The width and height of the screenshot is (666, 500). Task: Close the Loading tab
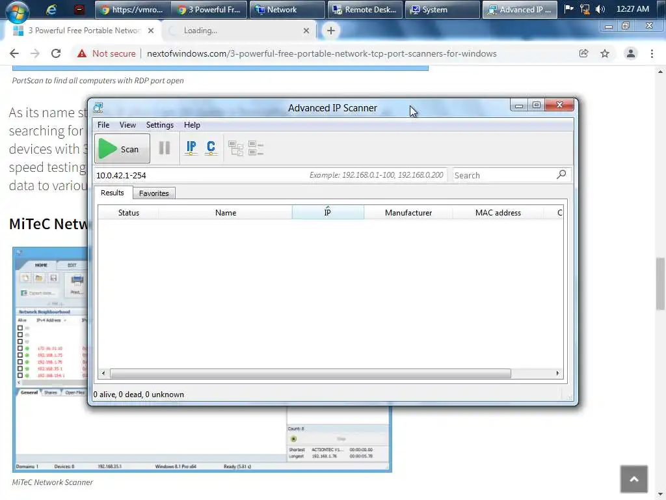306,31
